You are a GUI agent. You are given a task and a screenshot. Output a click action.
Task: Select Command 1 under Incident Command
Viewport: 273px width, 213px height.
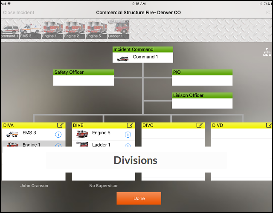(x=143, y=58)
